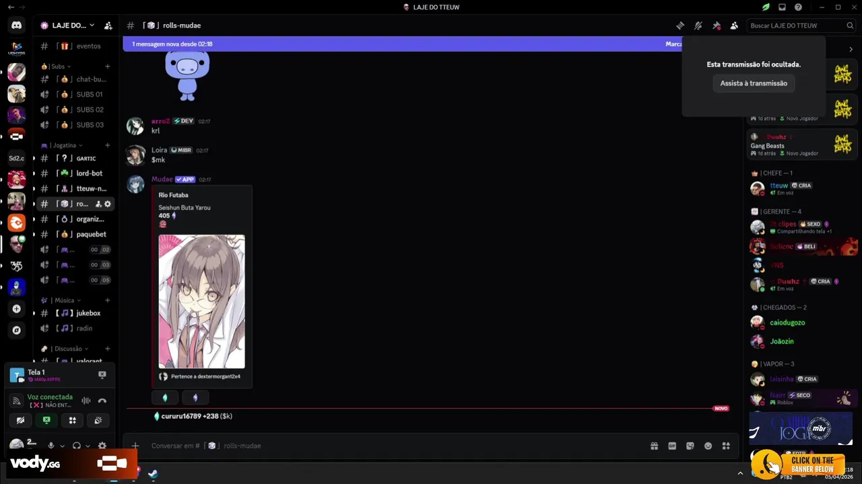Open activities launcher in voice panel
The width and height of the screenshot is (862, 484).
coord(72,420)
